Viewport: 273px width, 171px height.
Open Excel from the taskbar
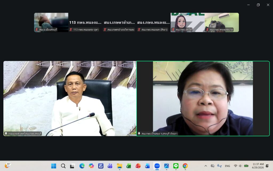pyautogui.click(x=129, y=166)
